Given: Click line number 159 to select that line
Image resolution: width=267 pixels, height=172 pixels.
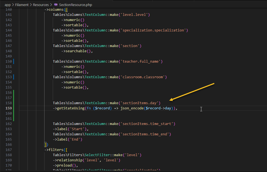Looking at the screenshot, I should 9,108.
